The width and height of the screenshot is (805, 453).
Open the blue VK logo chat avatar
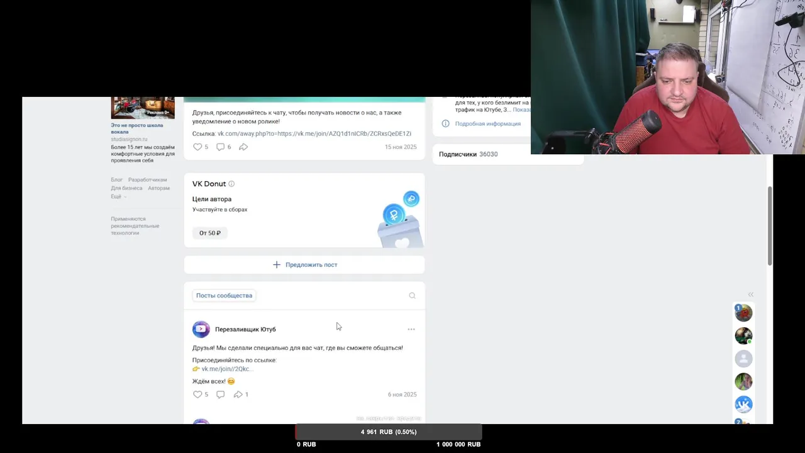[743, 405]
